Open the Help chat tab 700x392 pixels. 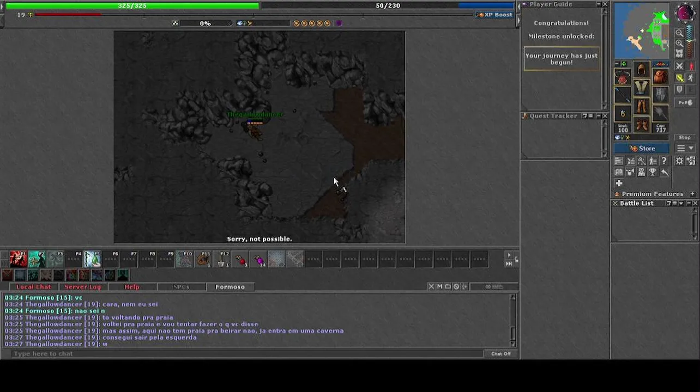coord(131,287)
